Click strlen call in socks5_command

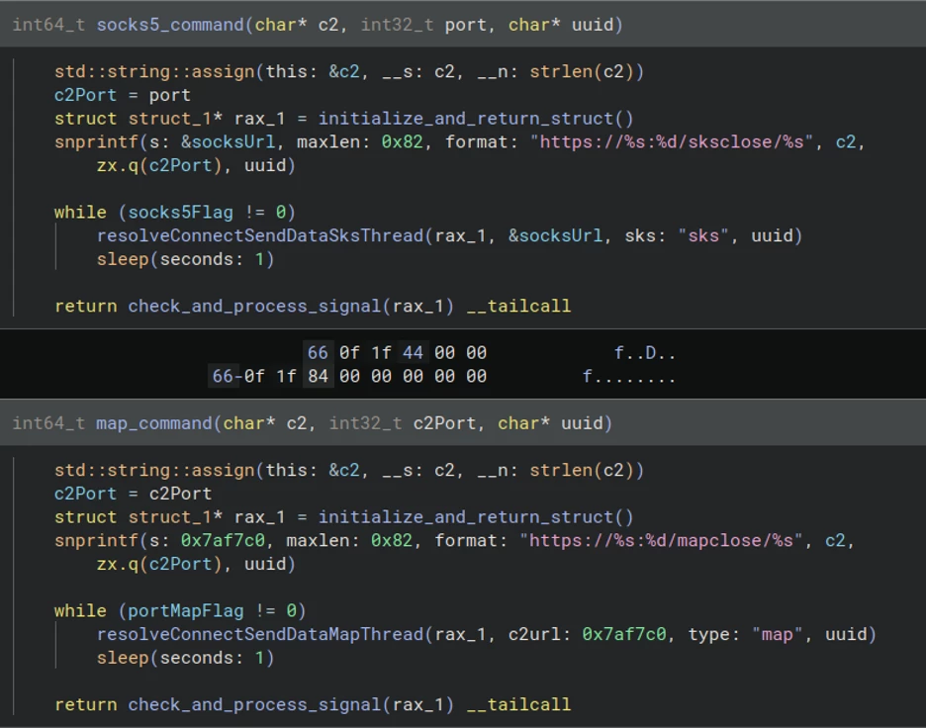561,71
